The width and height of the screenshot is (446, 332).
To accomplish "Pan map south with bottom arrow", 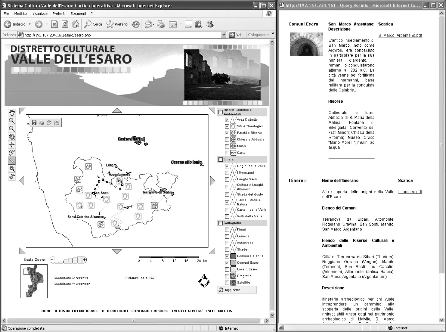I will (117, 251).
